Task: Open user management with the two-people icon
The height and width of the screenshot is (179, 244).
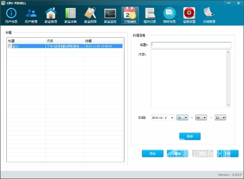Action: click(31, 16)
